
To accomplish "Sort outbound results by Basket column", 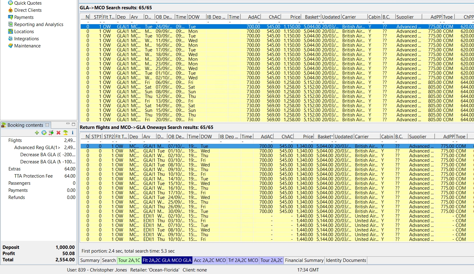I will tap(312, 17).
